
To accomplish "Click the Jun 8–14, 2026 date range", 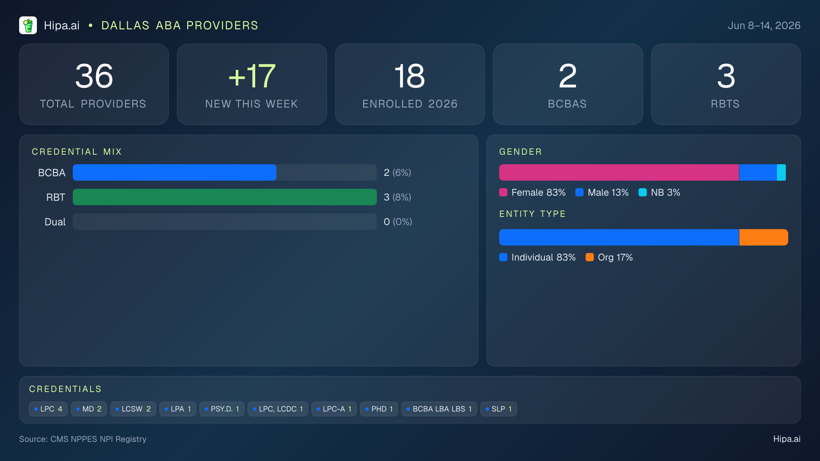I will (764, 25).
